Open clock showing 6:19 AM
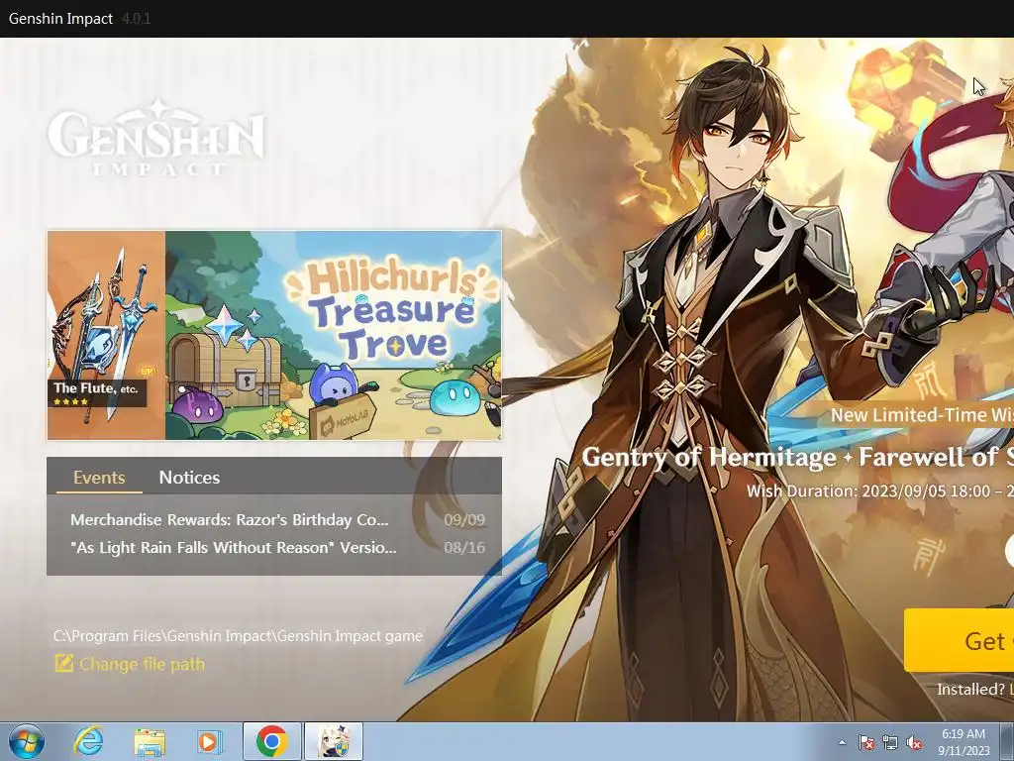The image size is (1014, 761). (963, 741)
